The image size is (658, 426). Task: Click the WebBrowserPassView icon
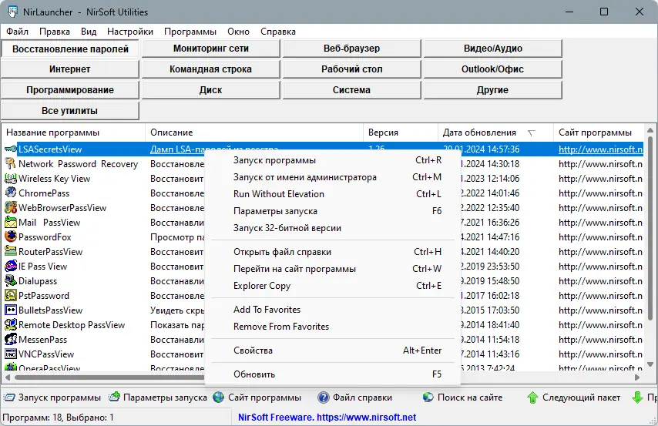(x=11, y=208)
